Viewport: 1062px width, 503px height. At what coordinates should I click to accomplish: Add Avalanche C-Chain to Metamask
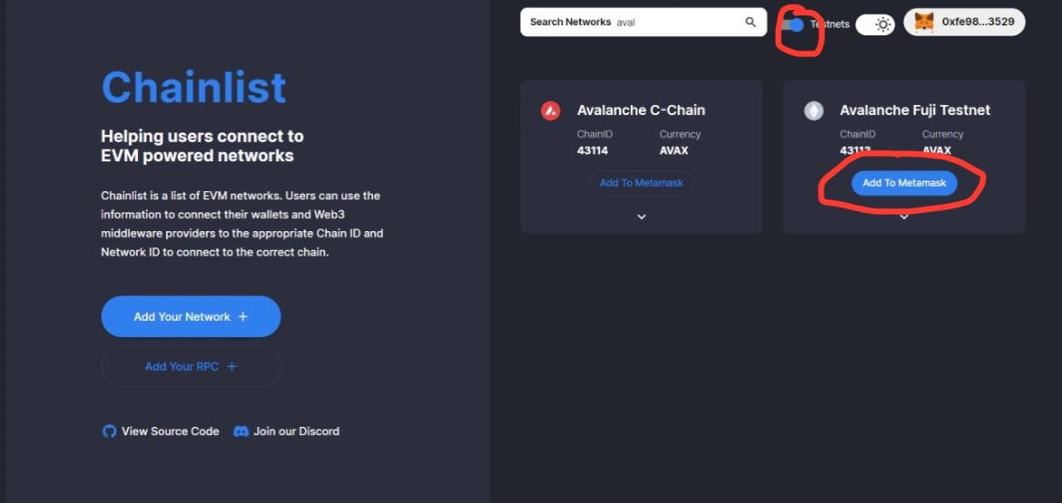click(641, 183)
